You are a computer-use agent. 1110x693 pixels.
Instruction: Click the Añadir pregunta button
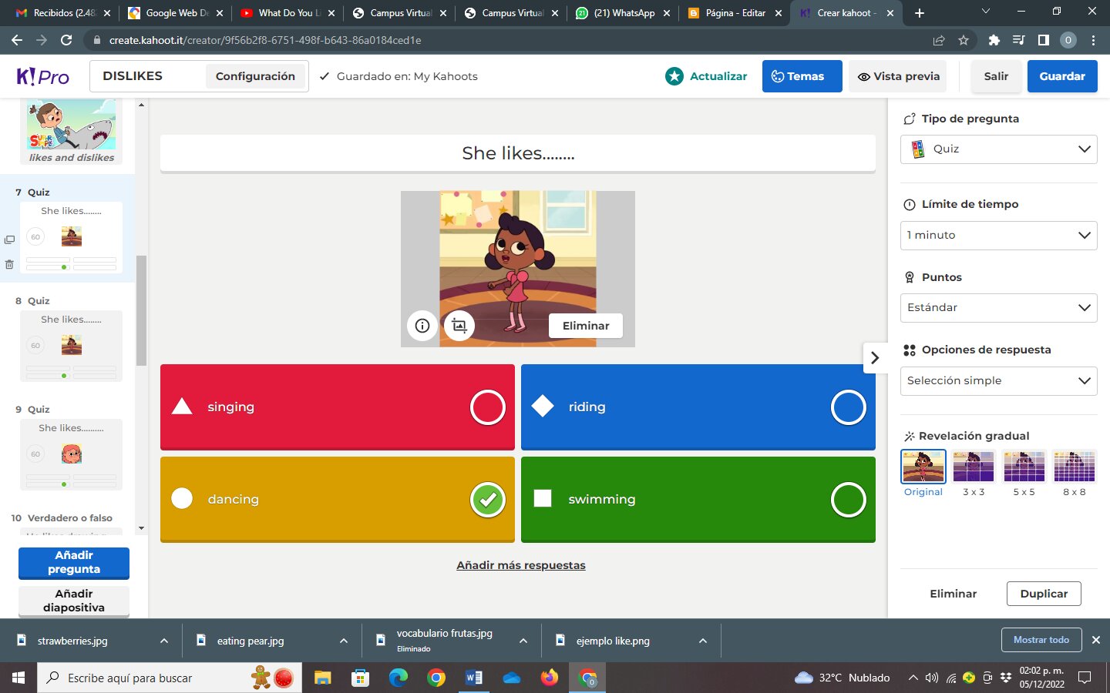click(74, 562)
